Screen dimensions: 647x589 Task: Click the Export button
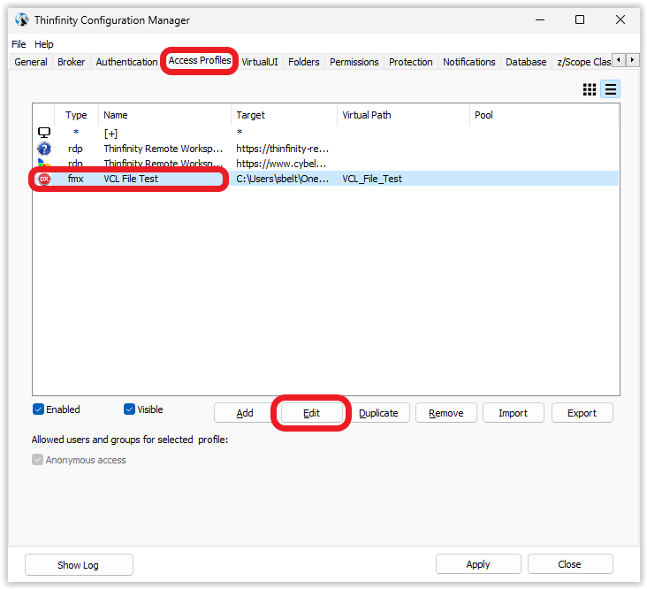582,413
